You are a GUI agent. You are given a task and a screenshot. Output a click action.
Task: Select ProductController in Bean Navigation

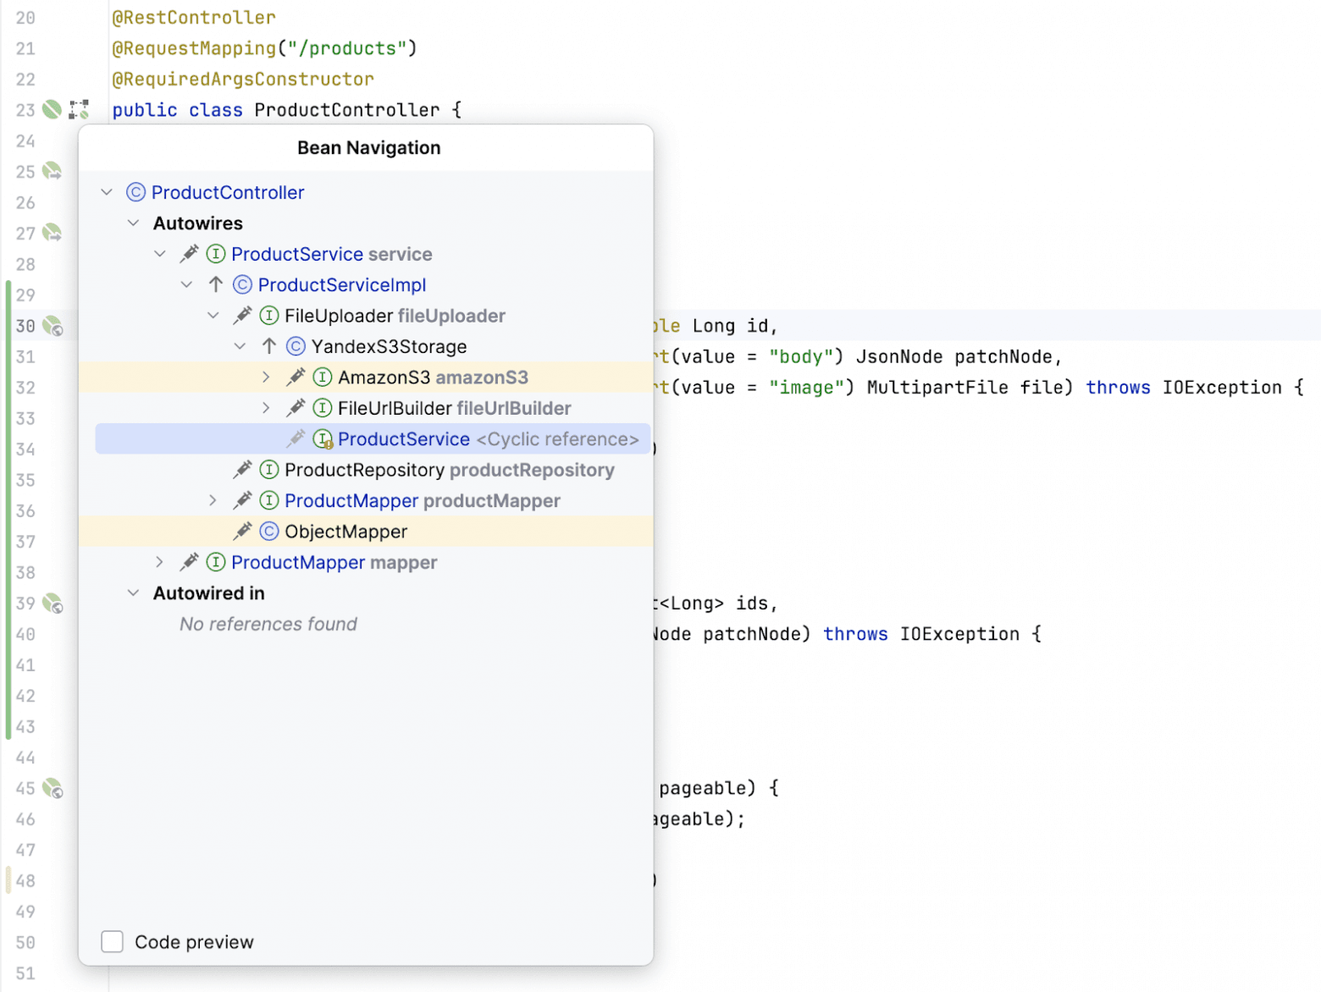coord(228,192)
